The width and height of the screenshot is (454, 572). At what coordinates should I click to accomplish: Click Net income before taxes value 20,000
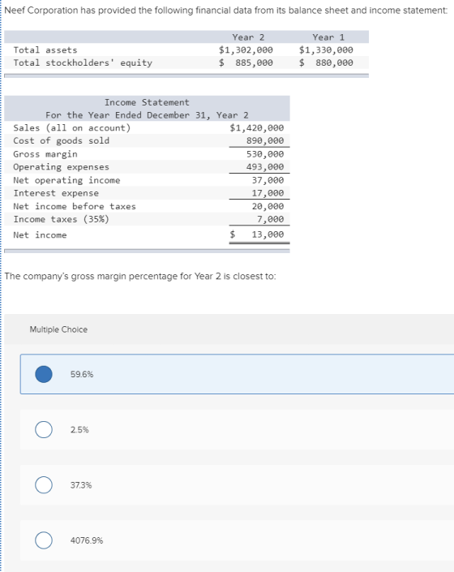pos(268,206)
